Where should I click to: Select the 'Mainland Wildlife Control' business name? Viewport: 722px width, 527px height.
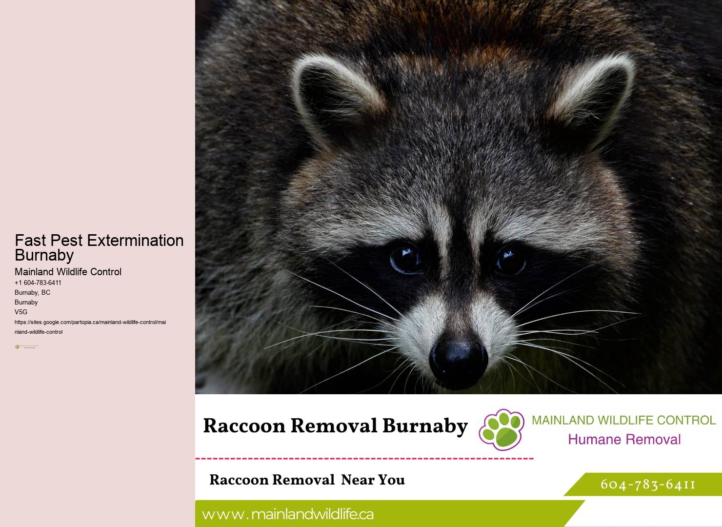point(68,272)
